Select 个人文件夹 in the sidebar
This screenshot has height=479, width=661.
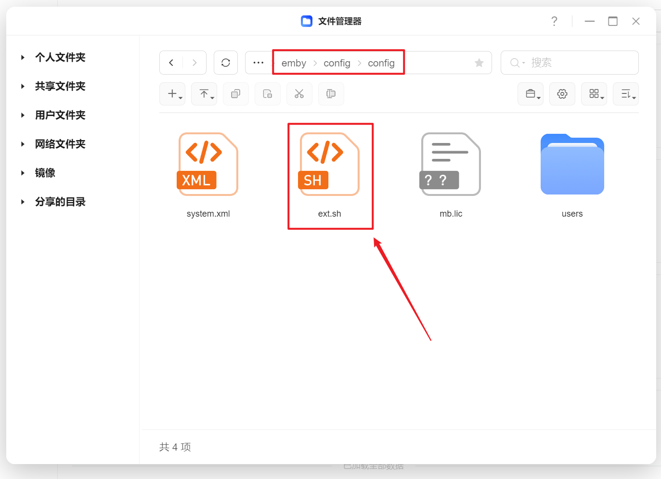click(x=60, y=57)
